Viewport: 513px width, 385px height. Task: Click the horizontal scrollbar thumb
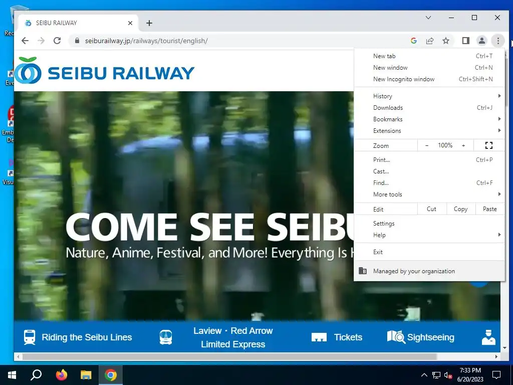point(229,356)
